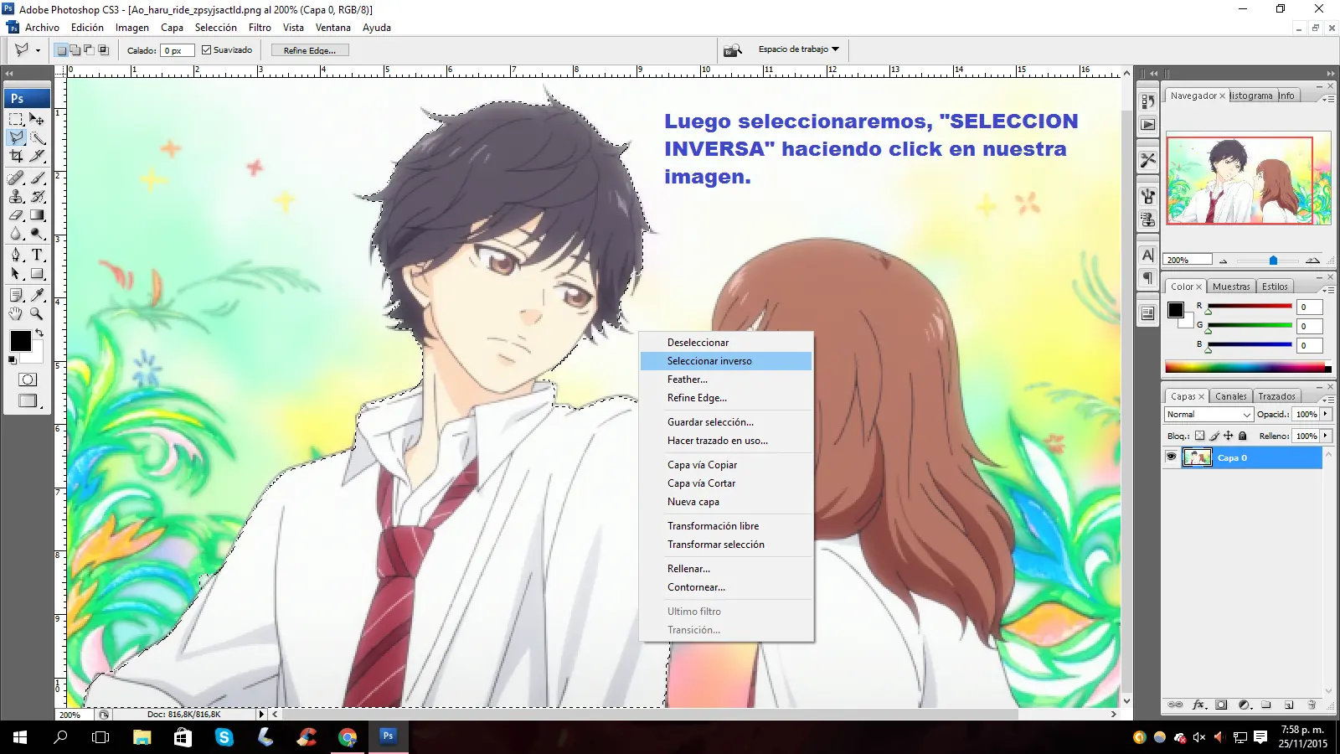Enable Intersect with Selection mode
The width and height of the screenshot is (1340, 754).
click(104, 50)
